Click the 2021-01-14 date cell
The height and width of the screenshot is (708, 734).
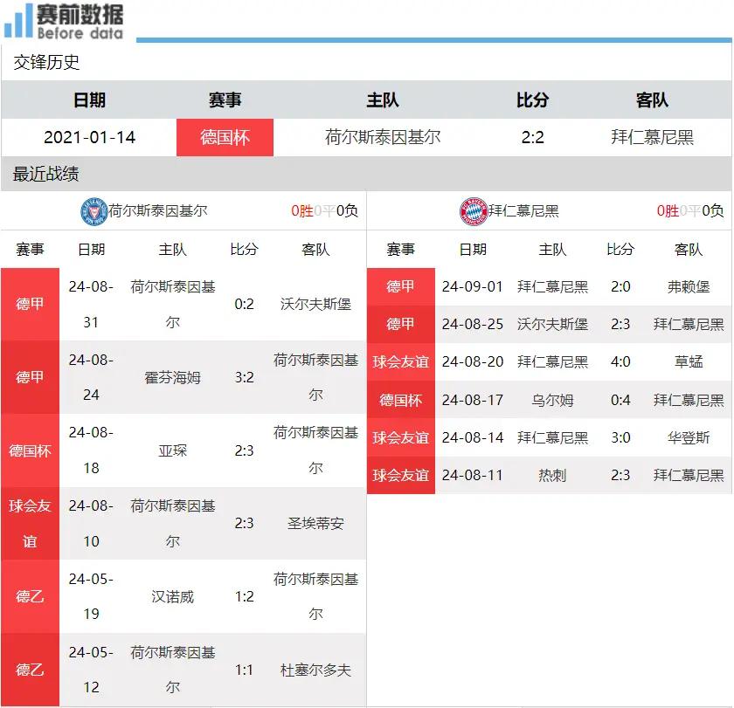89,137
